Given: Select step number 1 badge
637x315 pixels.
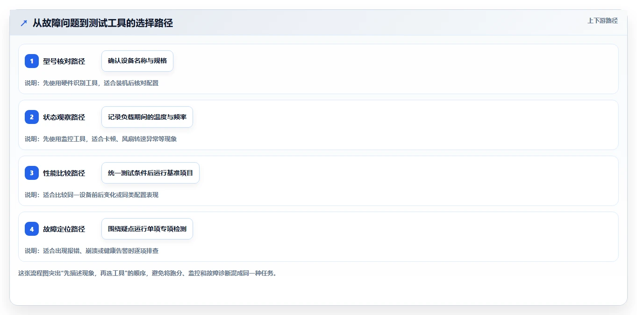Looking at the screenshot, I should (x=32, y=61).
